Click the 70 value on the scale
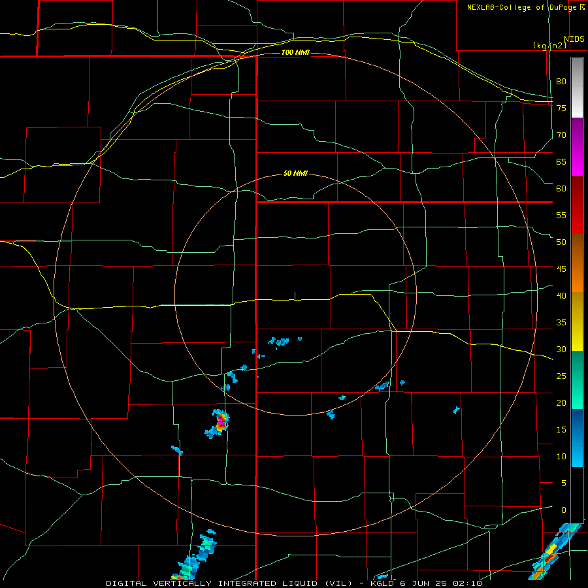588x588 pixels. tap(561, 135)
